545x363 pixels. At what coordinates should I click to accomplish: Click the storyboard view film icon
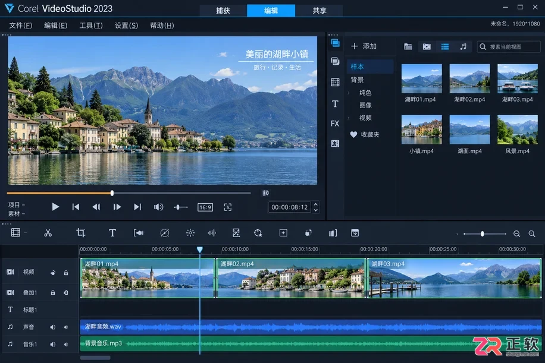[15, 232]
